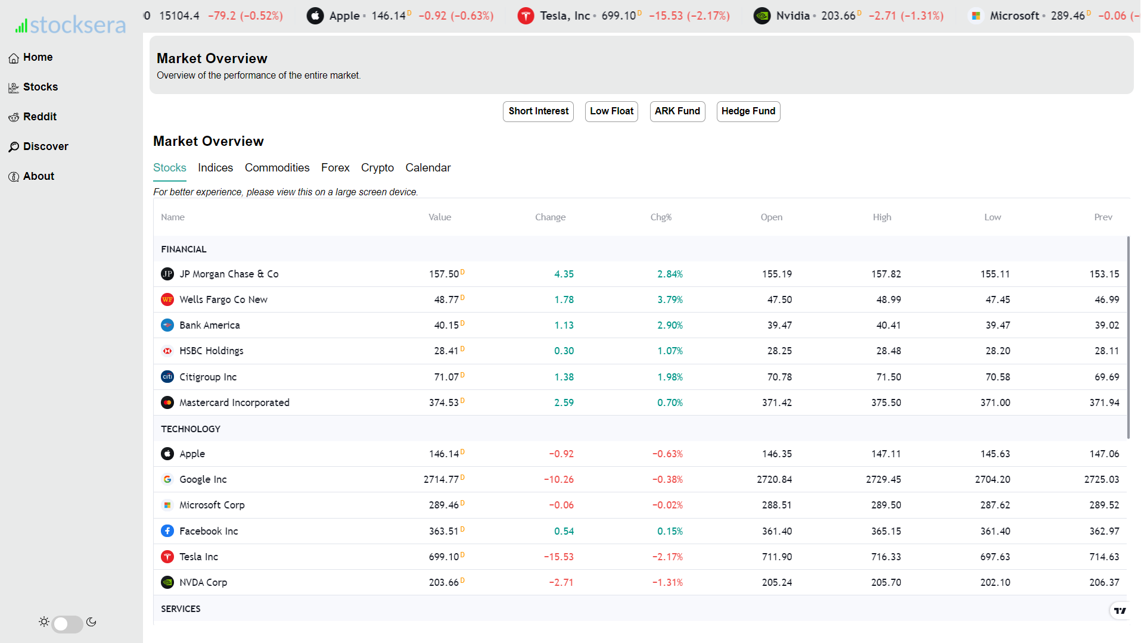The width and height of the screenshot is (1144, 643).
Task: Click the sun light-theme icon
Action: click(44, 622)
